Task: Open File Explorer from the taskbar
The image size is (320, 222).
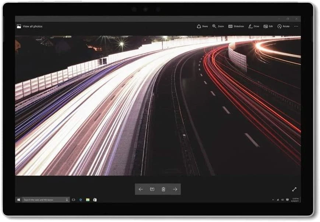Action: pyautogui.click(x=87, y=199)
